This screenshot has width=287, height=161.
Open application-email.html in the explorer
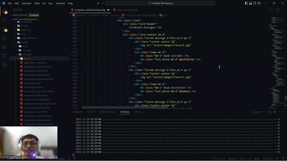click(x=36, y=71)
